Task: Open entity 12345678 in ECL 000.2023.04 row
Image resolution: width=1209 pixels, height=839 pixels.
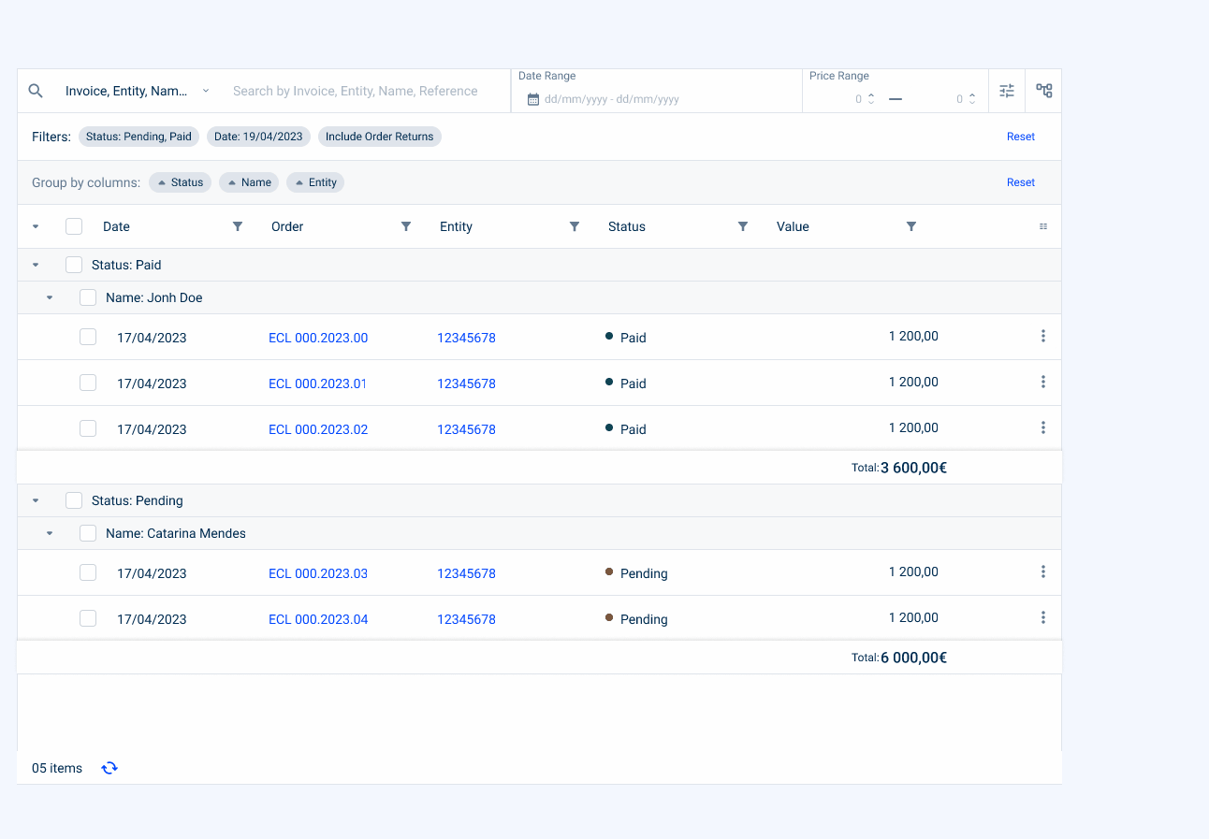Action: click(x=466, y=619)
